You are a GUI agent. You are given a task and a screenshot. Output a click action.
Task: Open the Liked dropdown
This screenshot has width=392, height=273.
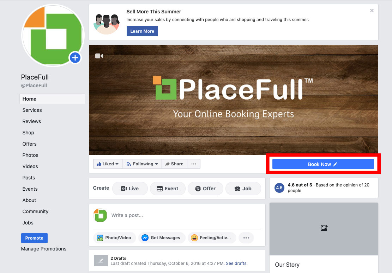[x=108, y=164]
